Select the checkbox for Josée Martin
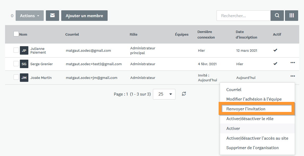 tap(16, 77)
